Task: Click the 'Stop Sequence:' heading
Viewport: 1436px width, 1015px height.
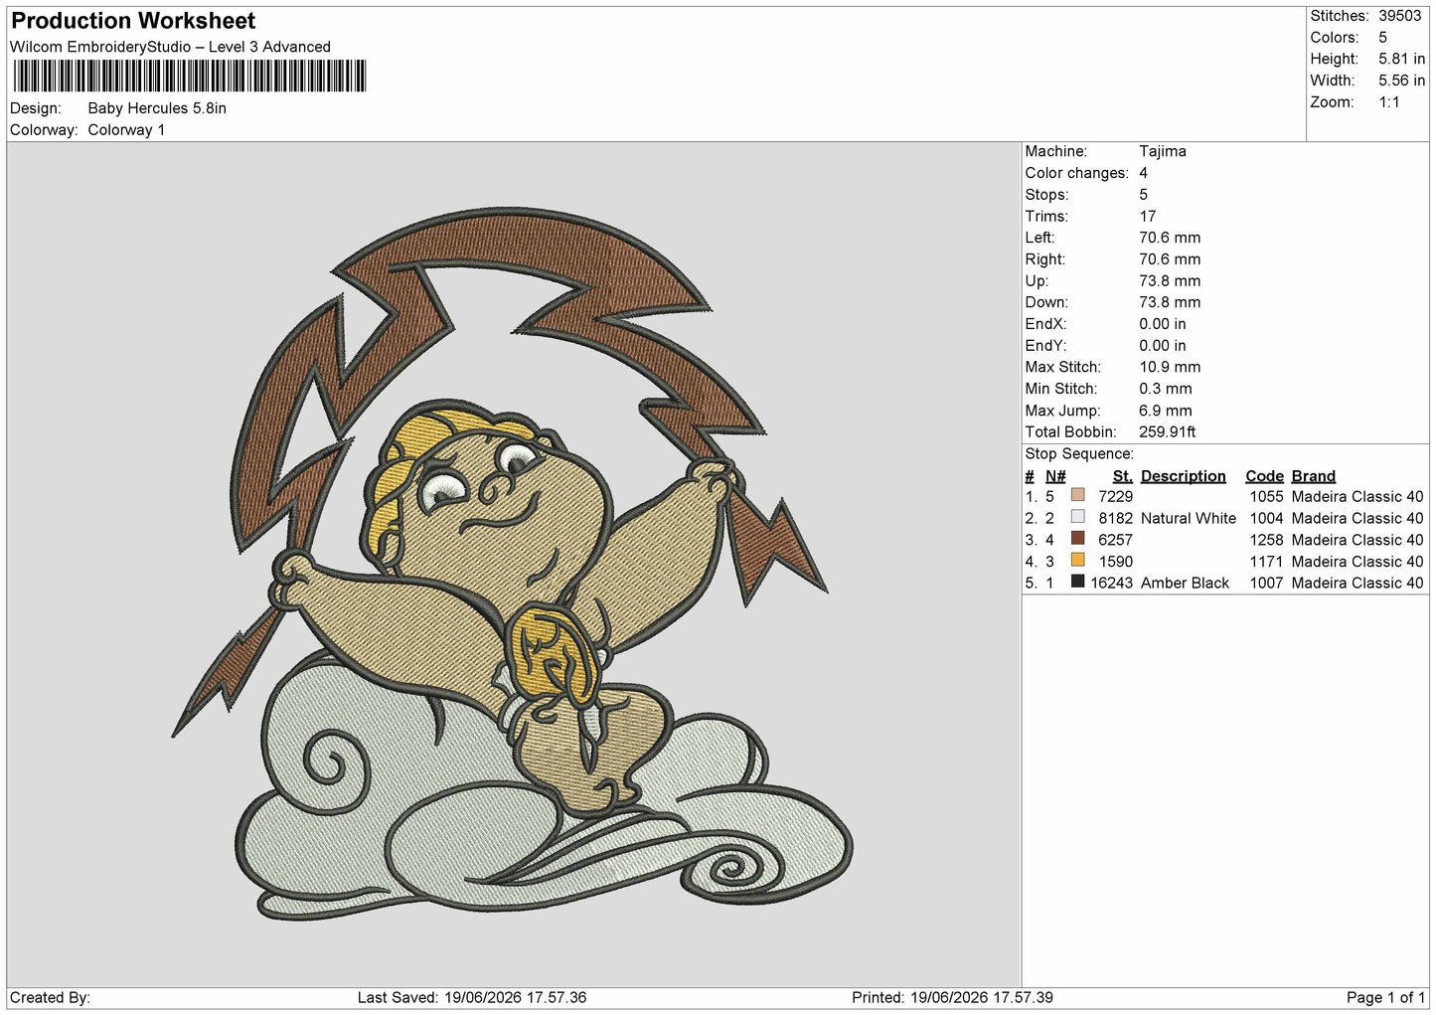Action: 1079,454
